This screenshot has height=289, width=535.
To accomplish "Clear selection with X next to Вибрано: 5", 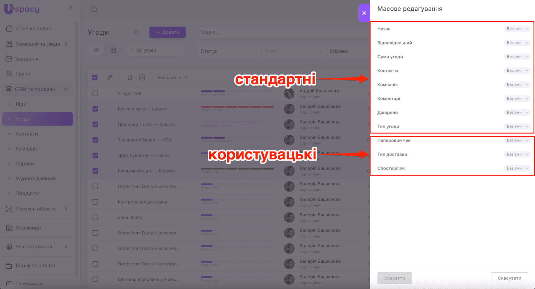I will pyautogui.click(x=186, y=77).
